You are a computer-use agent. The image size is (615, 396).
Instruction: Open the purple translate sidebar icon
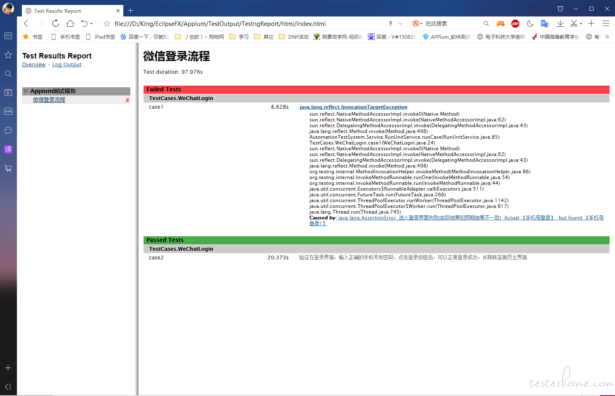[8, 149]
